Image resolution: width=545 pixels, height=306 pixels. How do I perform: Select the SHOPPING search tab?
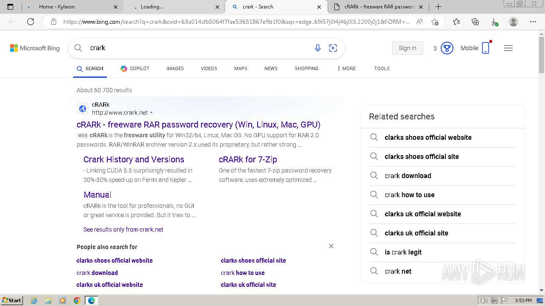(x=307, y=68)
